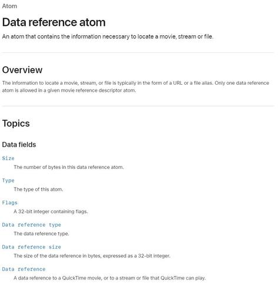Open the Data reference field link
The width and height of the screenshot is (279, 286).
pos(24,269)
